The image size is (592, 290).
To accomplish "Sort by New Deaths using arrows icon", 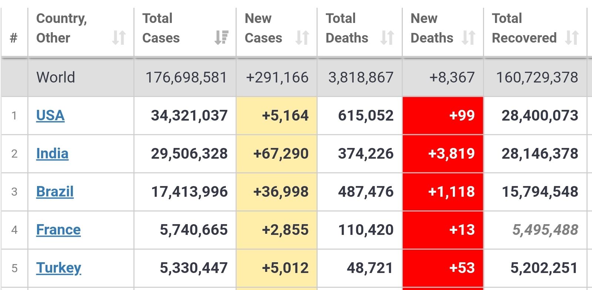I will [469, 37].
